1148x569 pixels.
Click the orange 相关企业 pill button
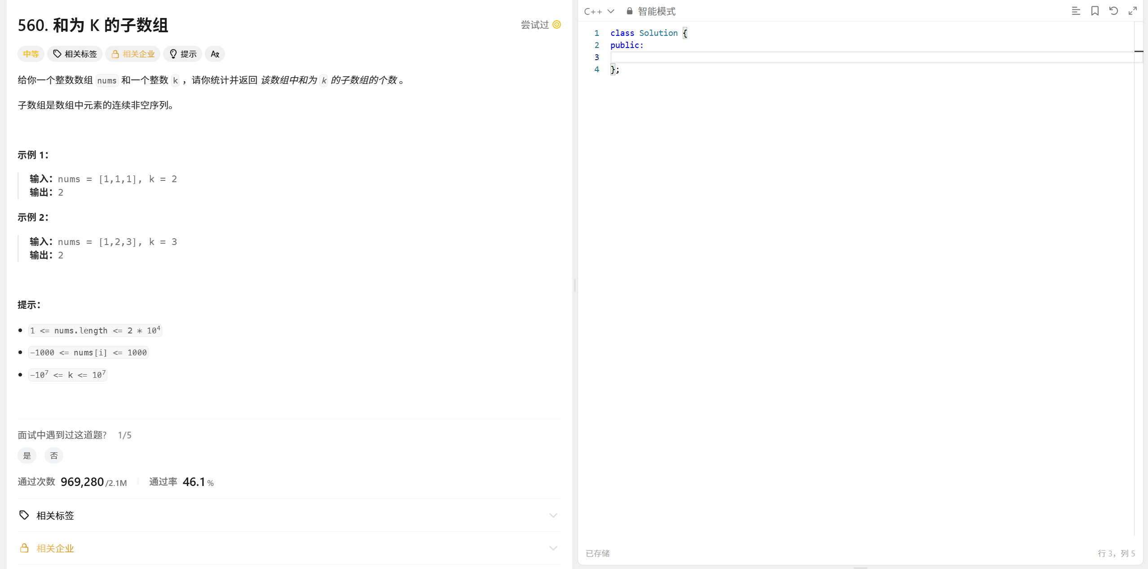tap(133, 54)
